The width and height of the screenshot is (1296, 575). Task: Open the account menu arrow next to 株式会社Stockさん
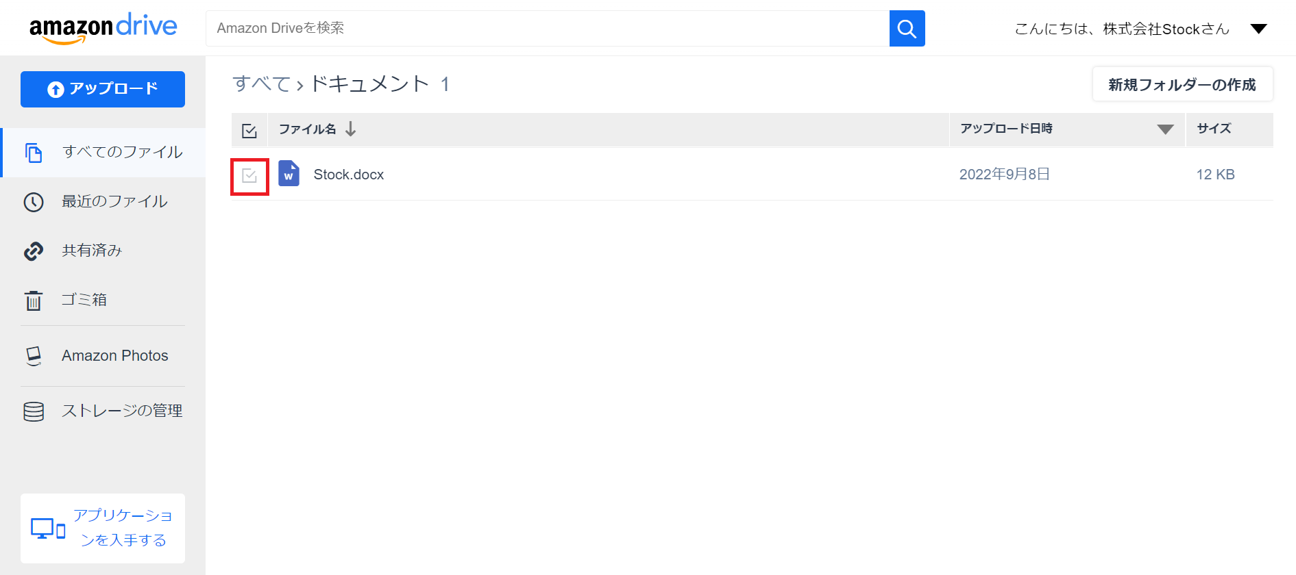(1260, 28)
